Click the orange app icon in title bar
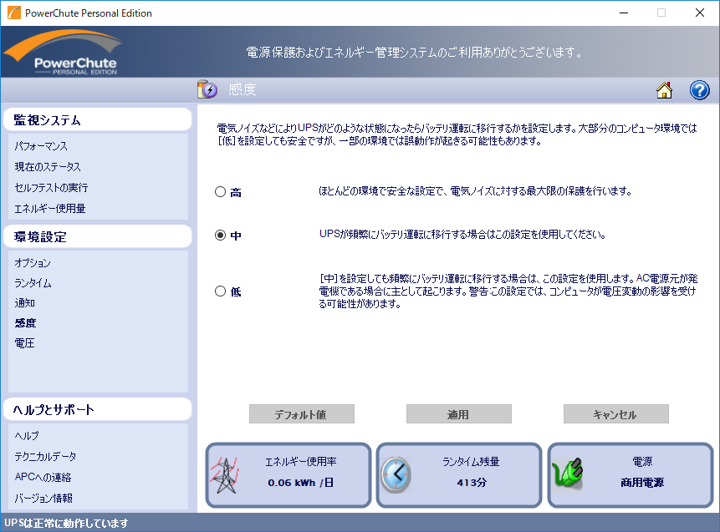 click(14, 13)
